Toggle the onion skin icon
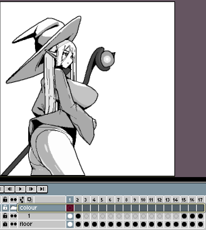The height and width of the screenshot is (230, 206). pyautogui.click(x=30, y=199)
